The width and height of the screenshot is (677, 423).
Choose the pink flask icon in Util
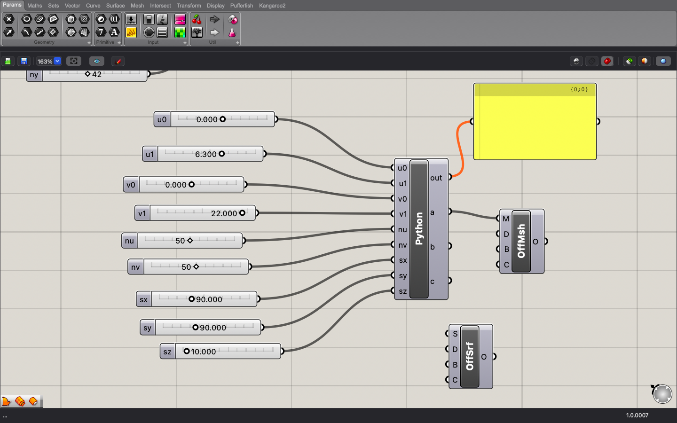click(x=232, y=32)
